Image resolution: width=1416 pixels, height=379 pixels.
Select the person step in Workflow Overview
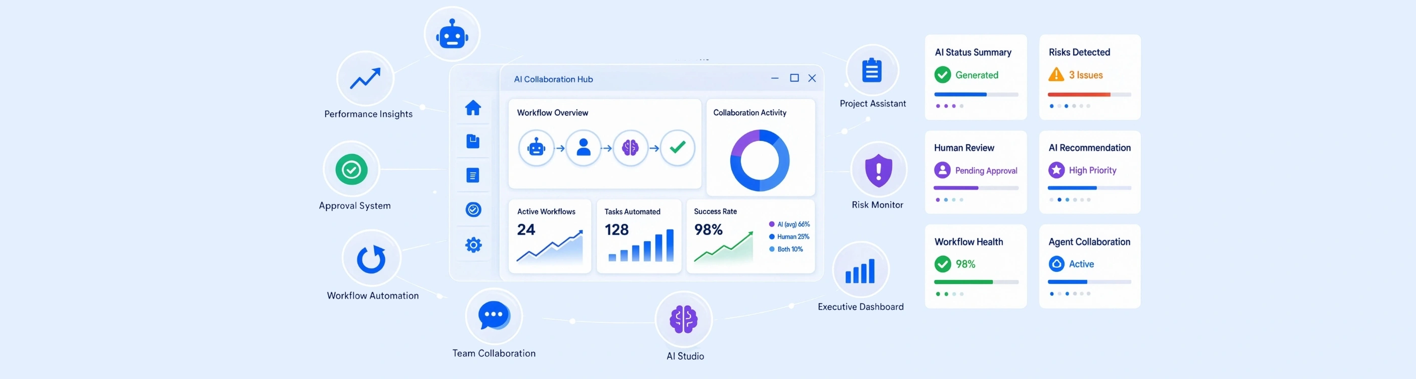pyautogui.click(x=583, y=148)
